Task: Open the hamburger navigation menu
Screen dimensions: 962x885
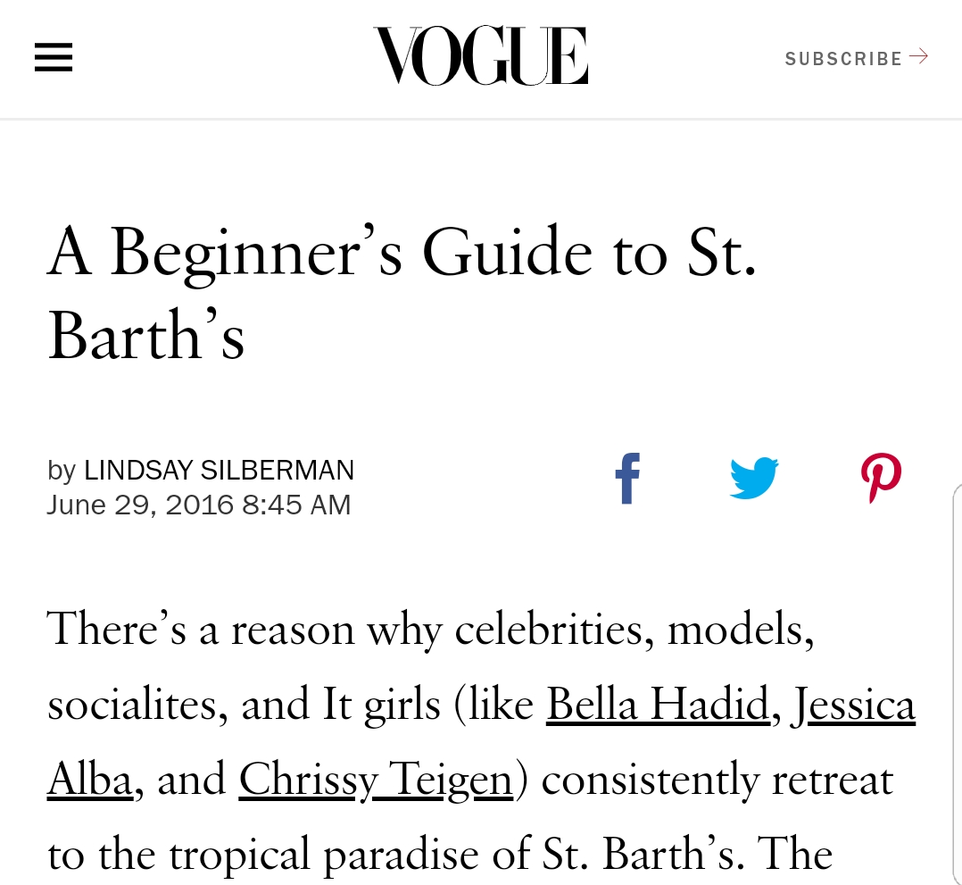Action: pos(54,58)
